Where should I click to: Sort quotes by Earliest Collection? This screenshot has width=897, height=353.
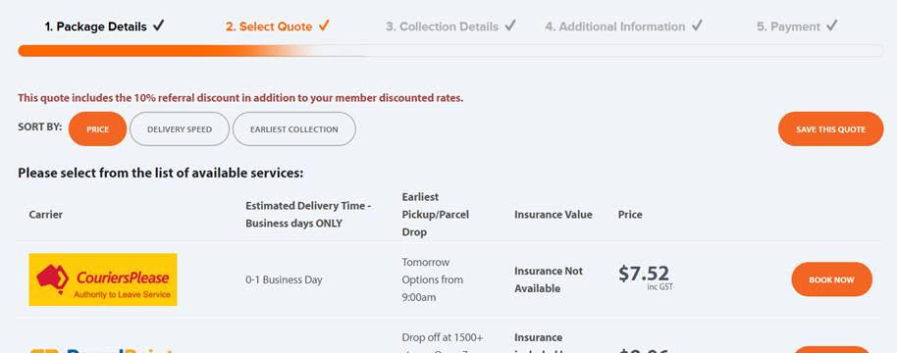pos(294,129)
